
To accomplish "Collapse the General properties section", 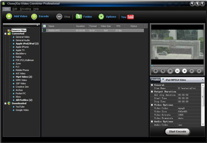I will (152, 85).
